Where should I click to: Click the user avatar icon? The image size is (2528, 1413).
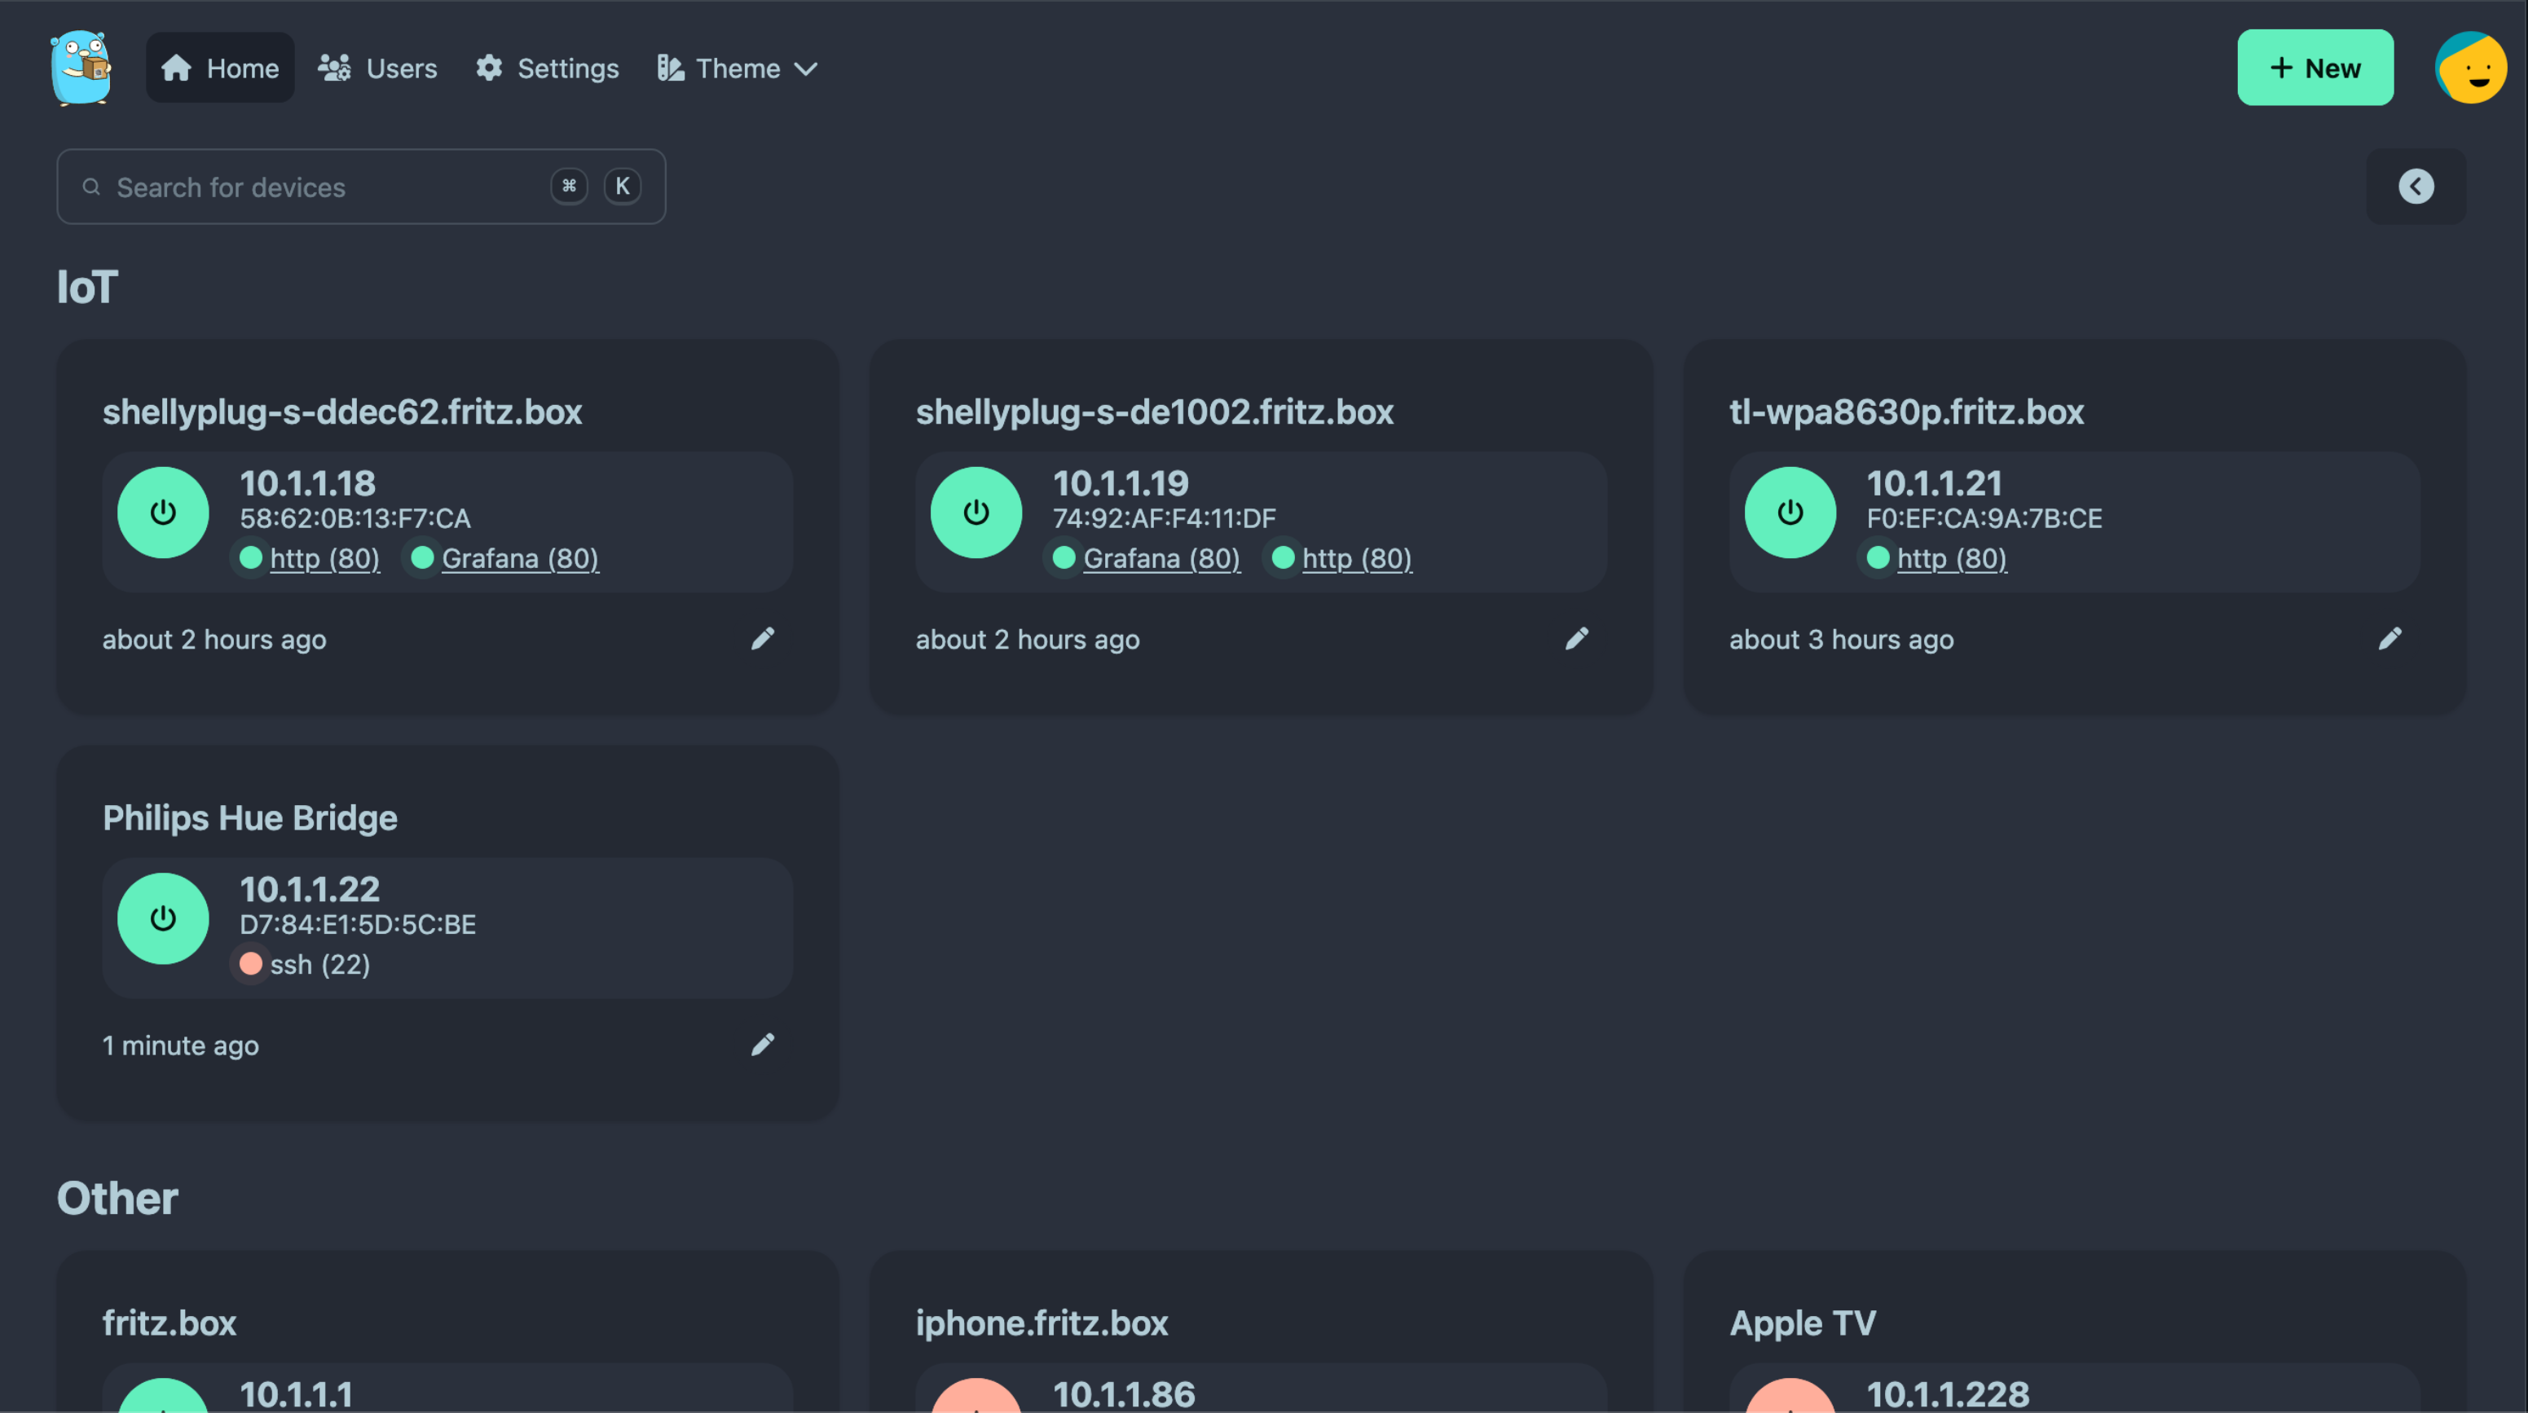(x=2469, y=68)
